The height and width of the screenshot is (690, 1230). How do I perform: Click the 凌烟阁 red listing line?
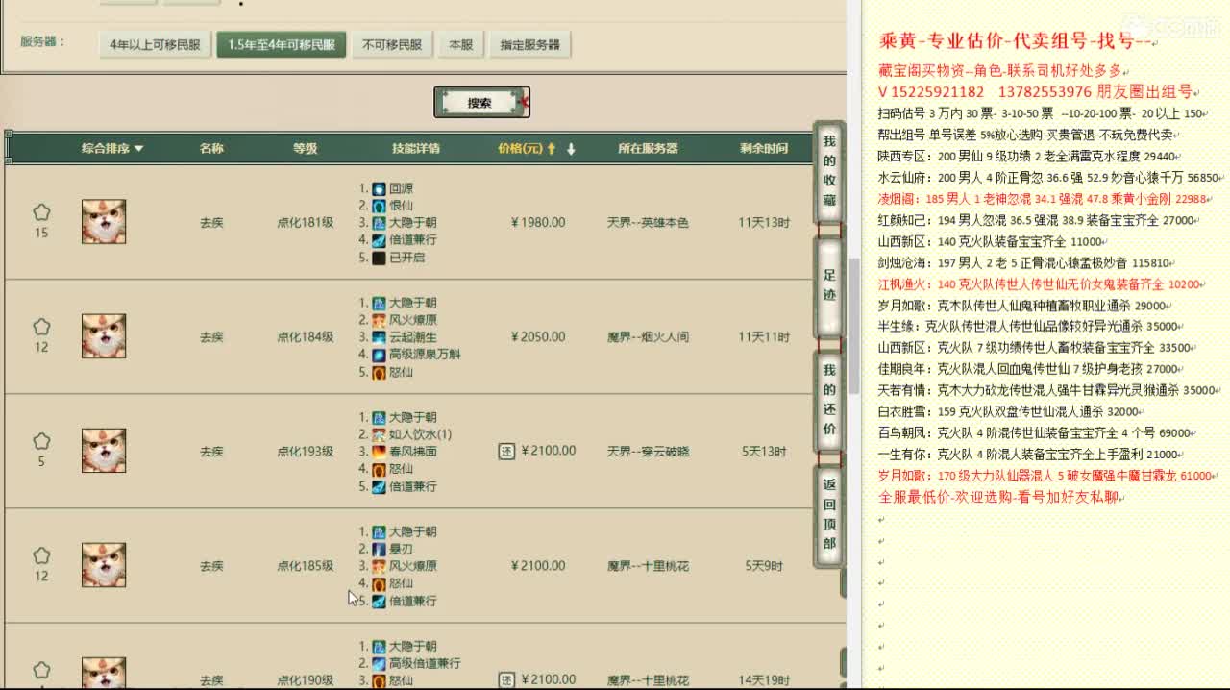(1043, 199)
